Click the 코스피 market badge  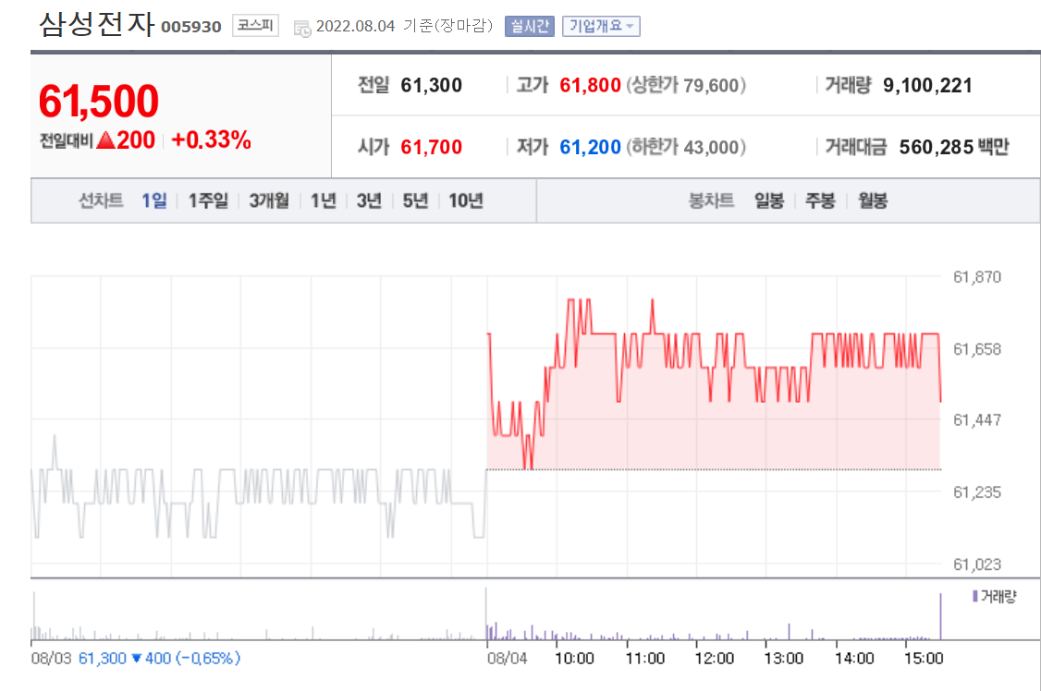coord(255,26)
